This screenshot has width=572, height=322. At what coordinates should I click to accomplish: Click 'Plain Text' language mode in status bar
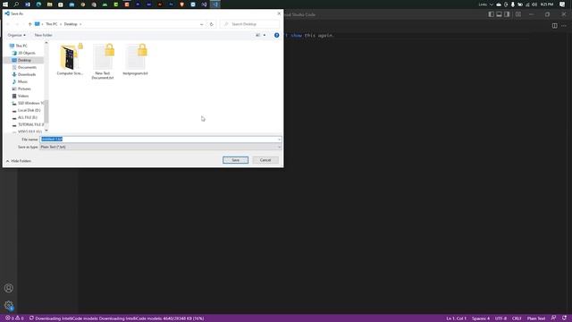(x=536, y=318)
